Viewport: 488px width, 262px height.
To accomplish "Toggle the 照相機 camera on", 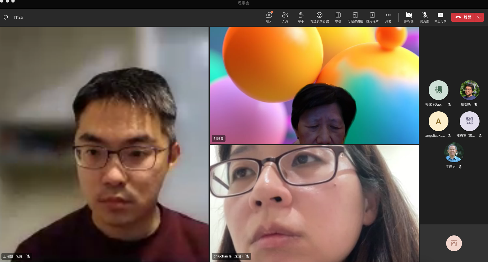I will click(409, 17).
